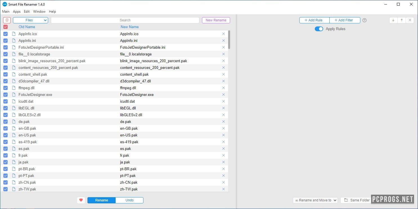This screenshot has height=209, width=418.
Task: Open the Help menu
Action: point(52,12)
